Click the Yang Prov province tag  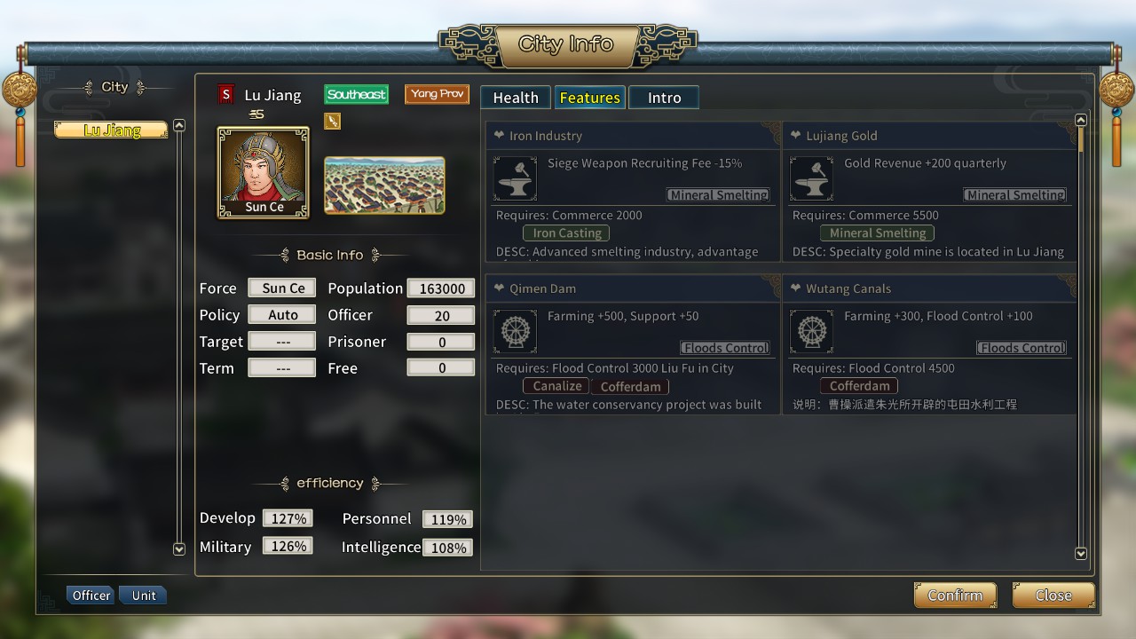coord(437,94)
